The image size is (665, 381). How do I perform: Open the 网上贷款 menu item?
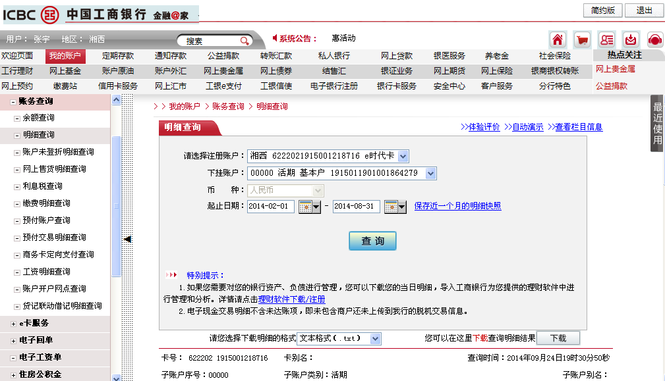pos(397,56)
